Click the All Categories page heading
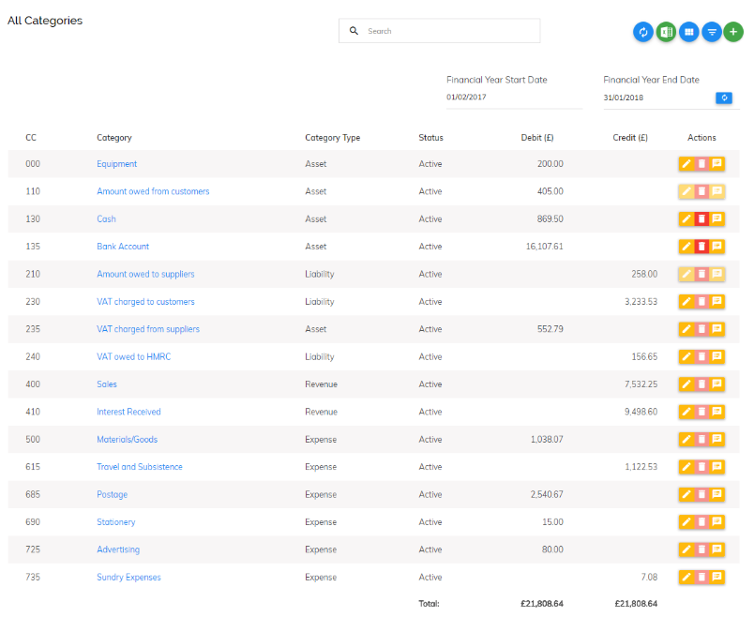754x617 pixels. click(45, 21)
